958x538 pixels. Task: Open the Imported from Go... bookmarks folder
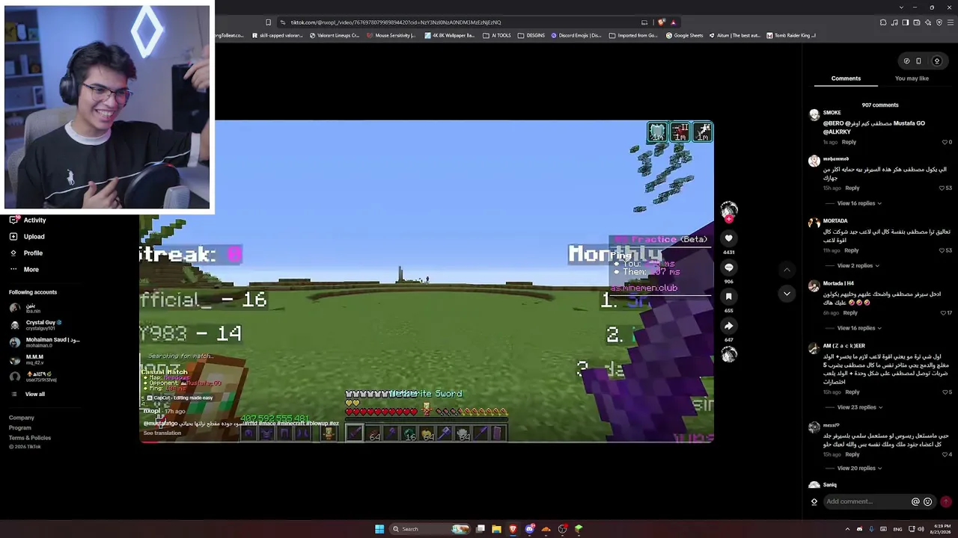coord(633,35)
